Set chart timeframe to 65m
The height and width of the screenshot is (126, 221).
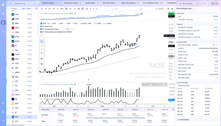pyautogui.click(x=62, y=9)
